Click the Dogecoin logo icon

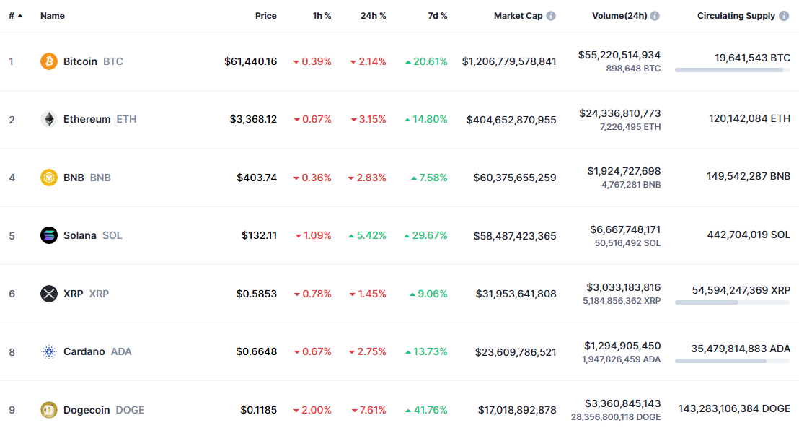pyautogui.click(x=49, y=409)
